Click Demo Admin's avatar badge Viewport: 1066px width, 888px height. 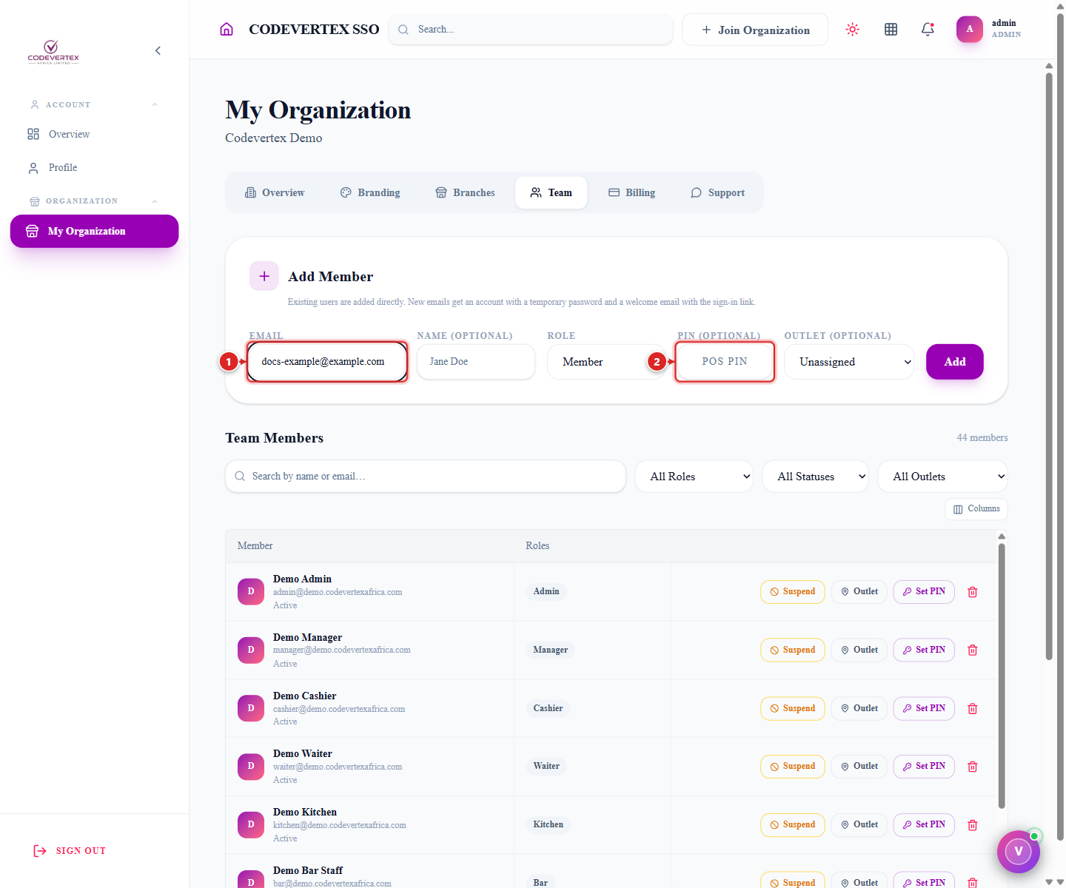[x=251, y=591]
